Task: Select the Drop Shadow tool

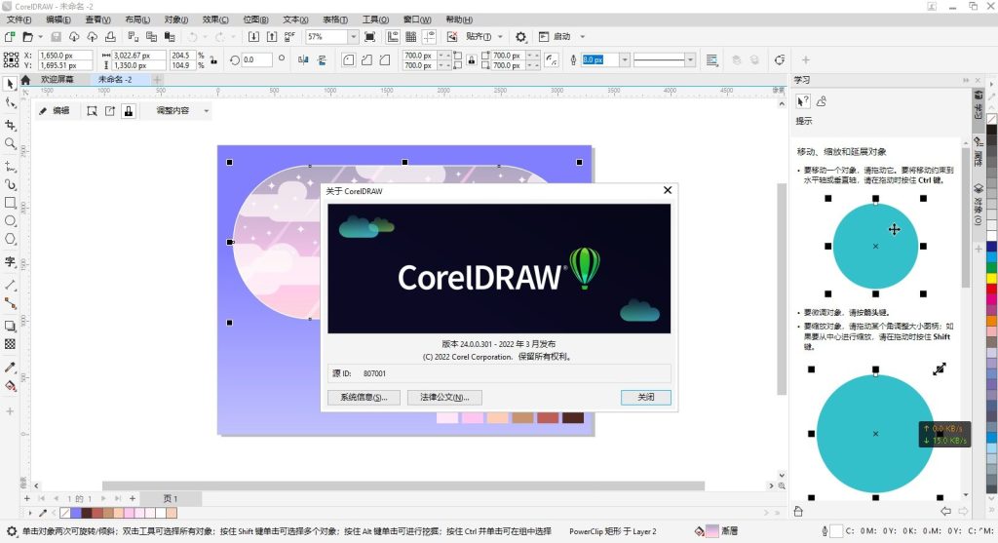Action: tap(10, 326)
